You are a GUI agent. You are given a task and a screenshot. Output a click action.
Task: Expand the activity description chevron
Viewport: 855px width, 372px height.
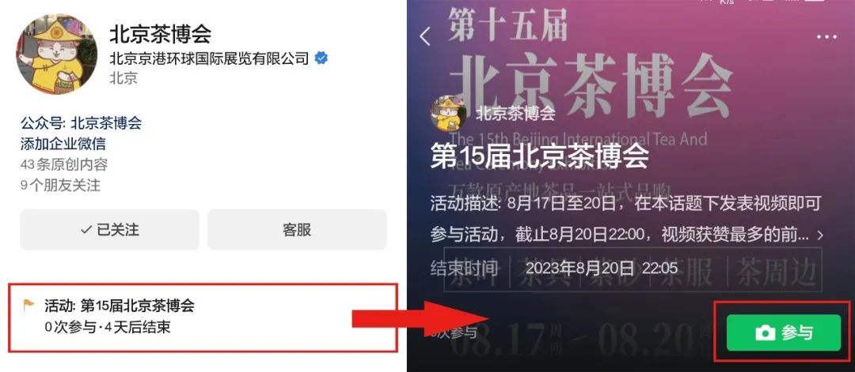click(x=819, y=235)
